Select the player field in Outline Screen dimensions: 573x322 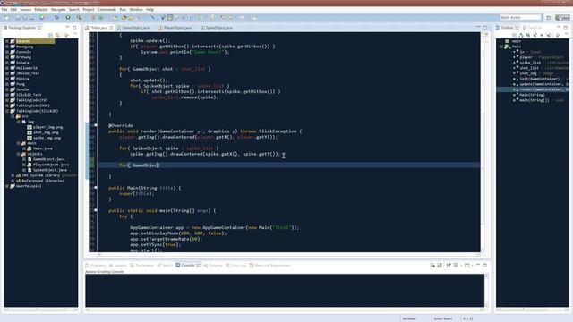pyautogui.click(x=538, y=57)
